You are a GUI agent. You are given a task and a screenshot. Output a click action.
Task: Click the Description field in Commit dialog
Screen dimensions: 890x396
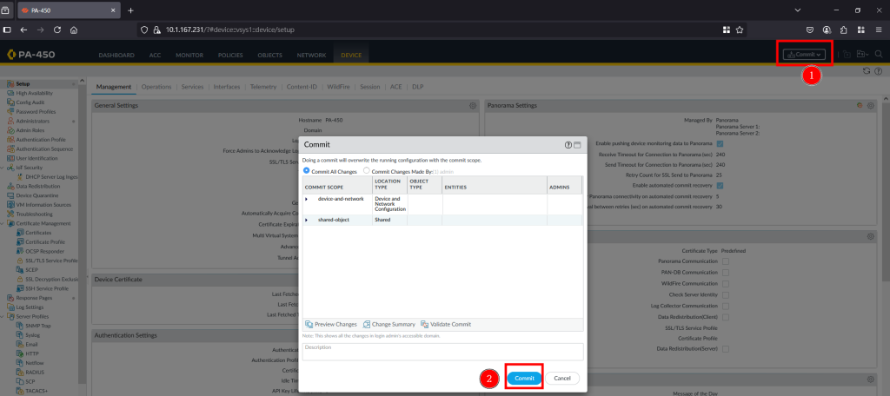click(442, 351)
